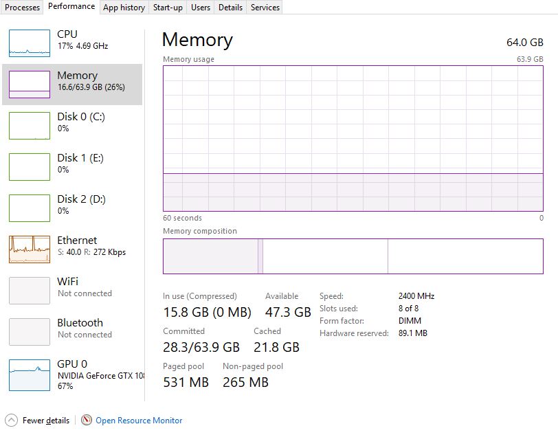The image size is (558, 435).
Task: Switch to the Processes tab
Action: coord(22,8)
